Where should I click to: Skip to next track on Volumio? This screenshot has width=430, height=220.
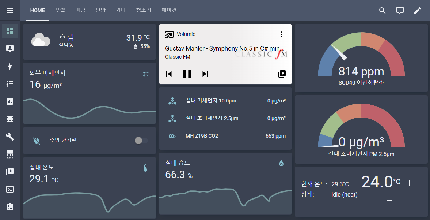pos(205,74)
